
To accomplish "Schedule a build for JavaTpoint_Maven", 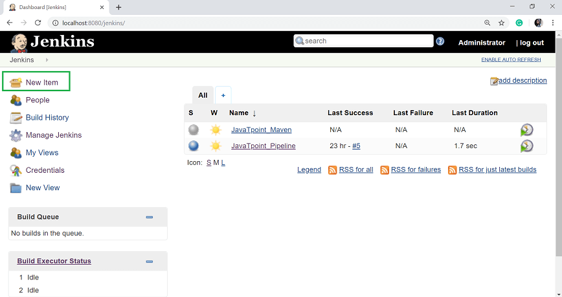I will (x=526, y=130).
